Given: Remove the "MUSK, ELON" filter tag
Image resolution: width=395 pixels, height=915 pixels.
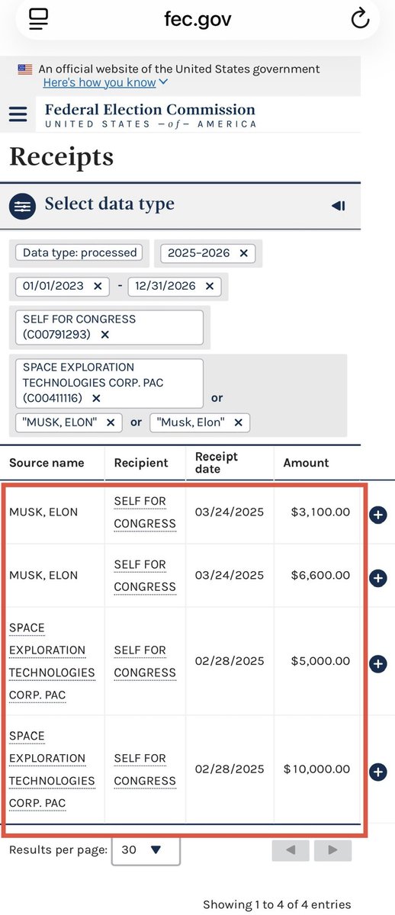Looking at the screenshot, I should 111,422.
